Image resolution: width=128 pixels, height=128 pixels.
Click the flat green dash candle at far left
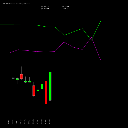9,78
